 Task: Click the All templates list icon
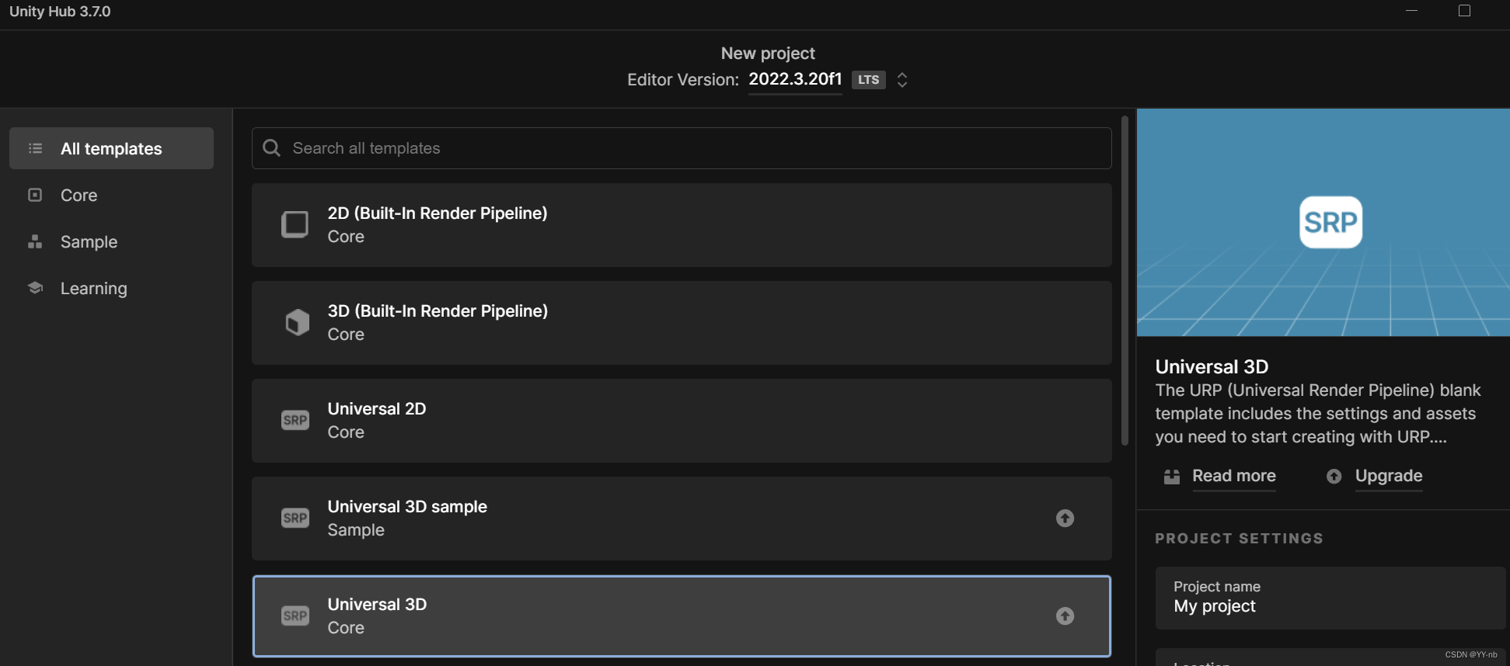[x=35, y=148]
